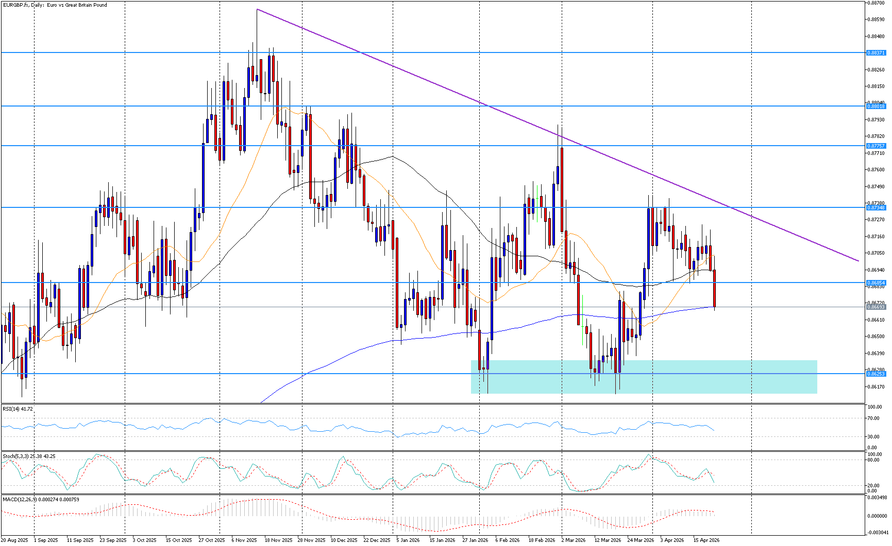Click the gray 0.86693 current price label

point(876,307)
